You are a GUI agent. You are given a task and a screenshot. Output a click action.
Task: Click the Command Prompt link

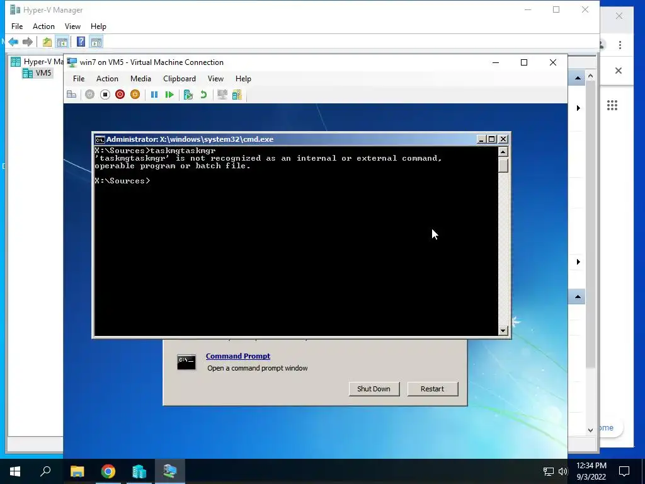(x=237, y=356)
